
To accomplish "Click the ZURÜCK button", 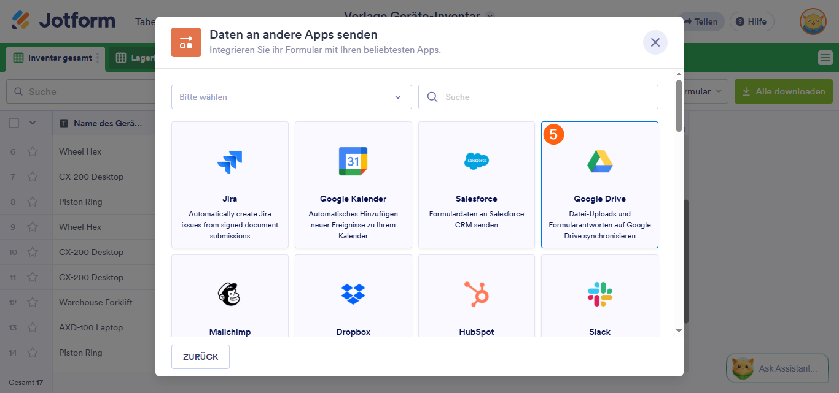I will pos(200,356).
